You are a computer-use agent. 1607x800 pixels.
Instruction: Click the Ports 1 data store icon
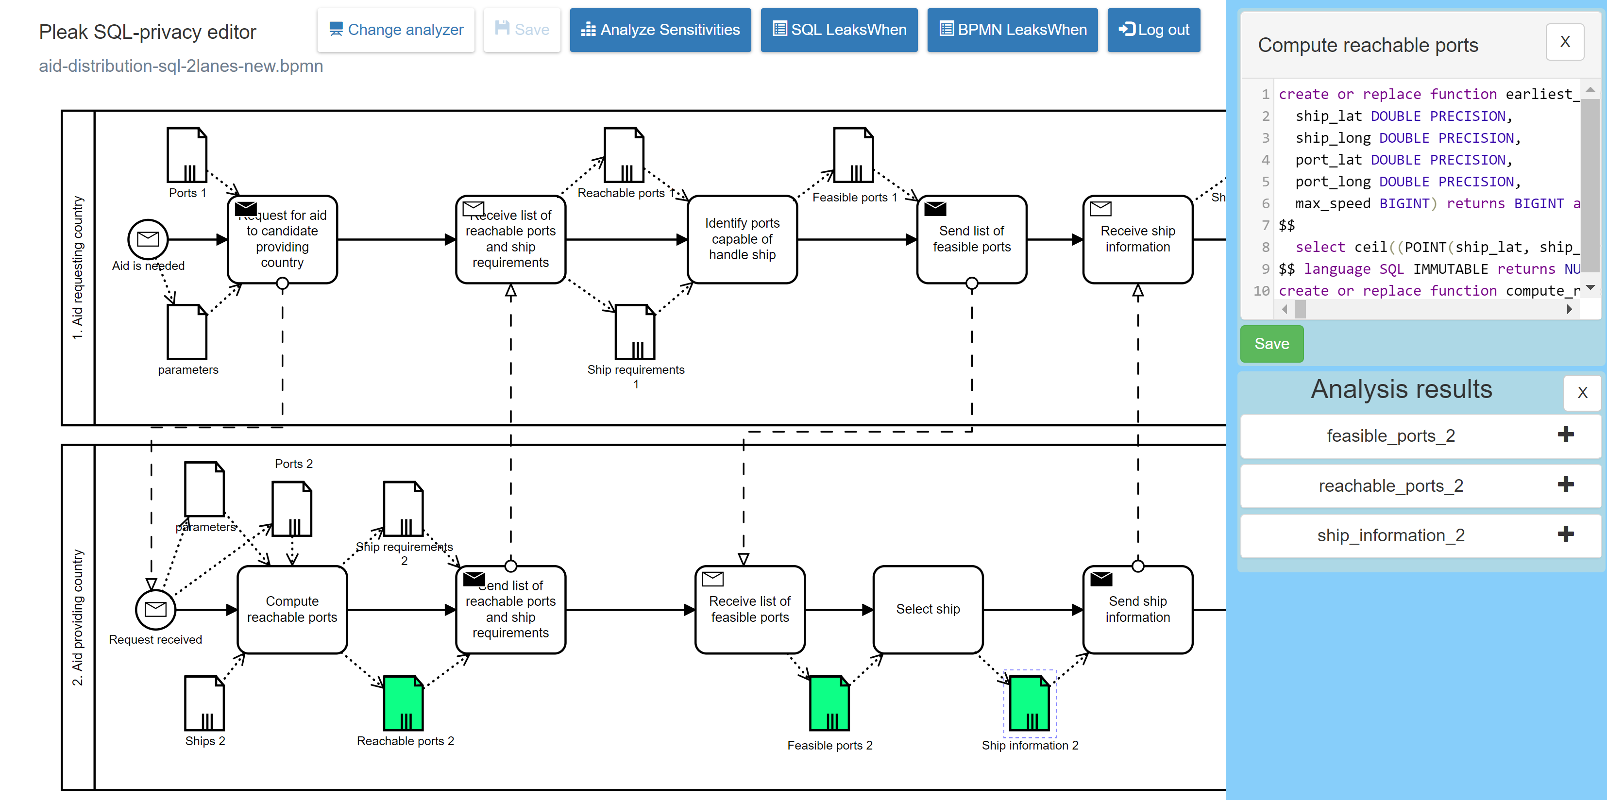[186, 155]
